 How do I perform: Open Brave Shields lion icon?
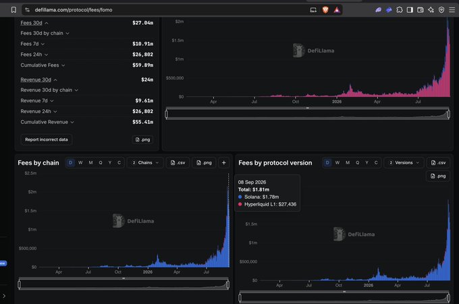tap(325, 10)
